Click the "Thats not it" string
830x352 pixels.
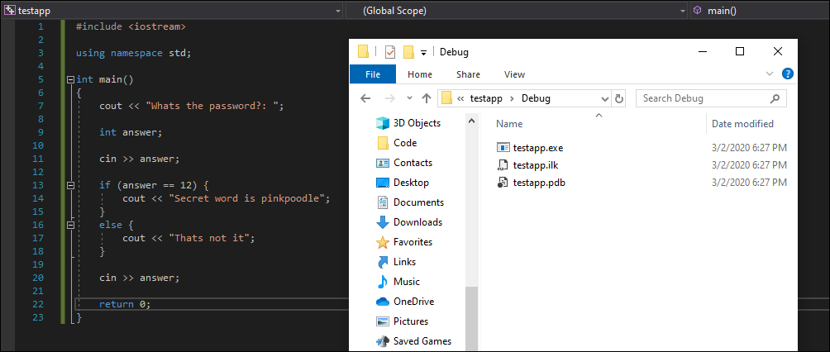[209, 238]
